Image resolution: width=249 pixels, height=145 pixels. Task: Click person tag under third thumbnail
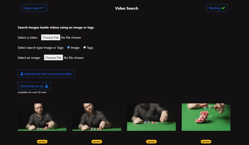(151, 142)
